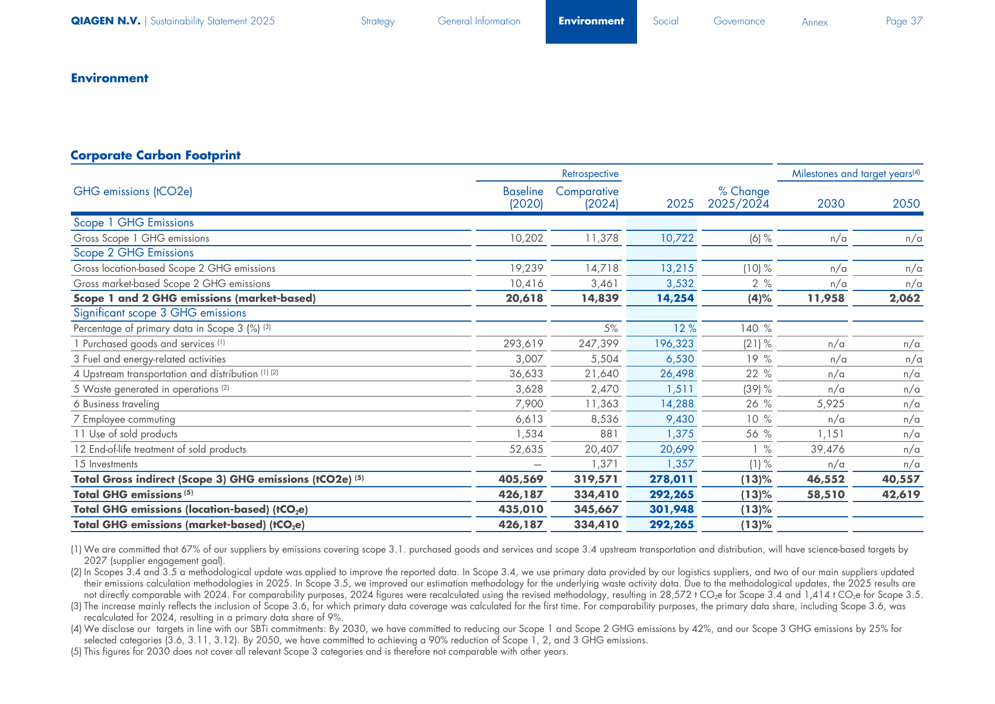Select location-based total 301,948

coord(672,509)
